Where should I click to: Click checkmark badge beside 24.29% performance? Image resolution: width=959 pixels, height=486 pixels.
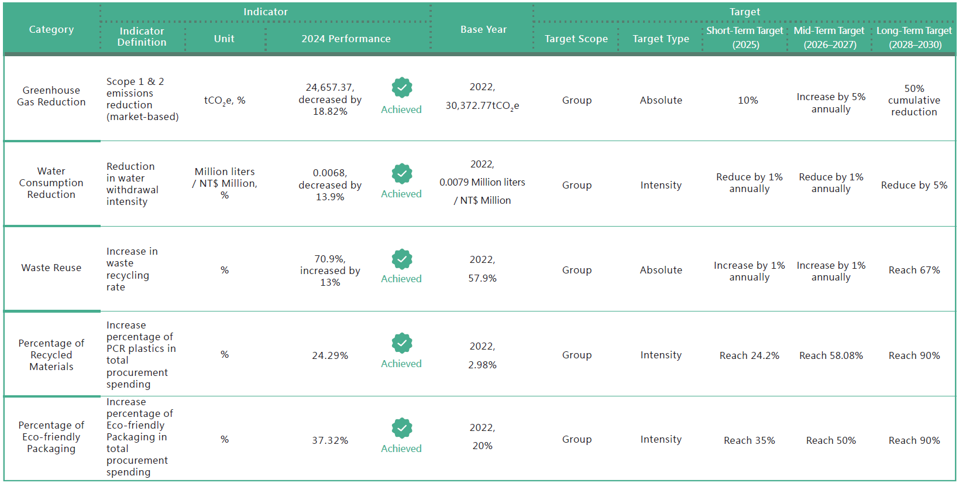click(401, 343)
